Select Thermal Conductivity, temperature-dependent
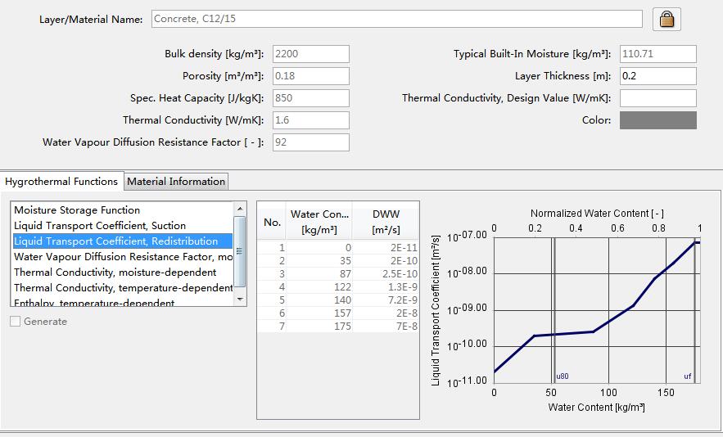The image size is (723, 437). coord(122,287)
